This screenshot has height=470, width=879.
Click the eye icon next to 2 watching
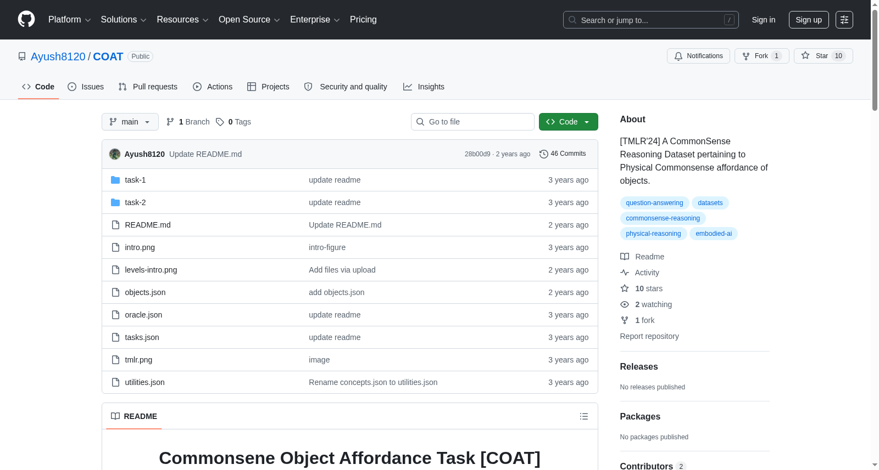(x=625, y=304)
